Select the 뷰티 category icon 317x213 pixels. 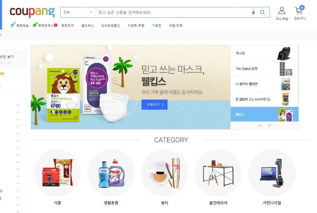(x=165, y=173)
